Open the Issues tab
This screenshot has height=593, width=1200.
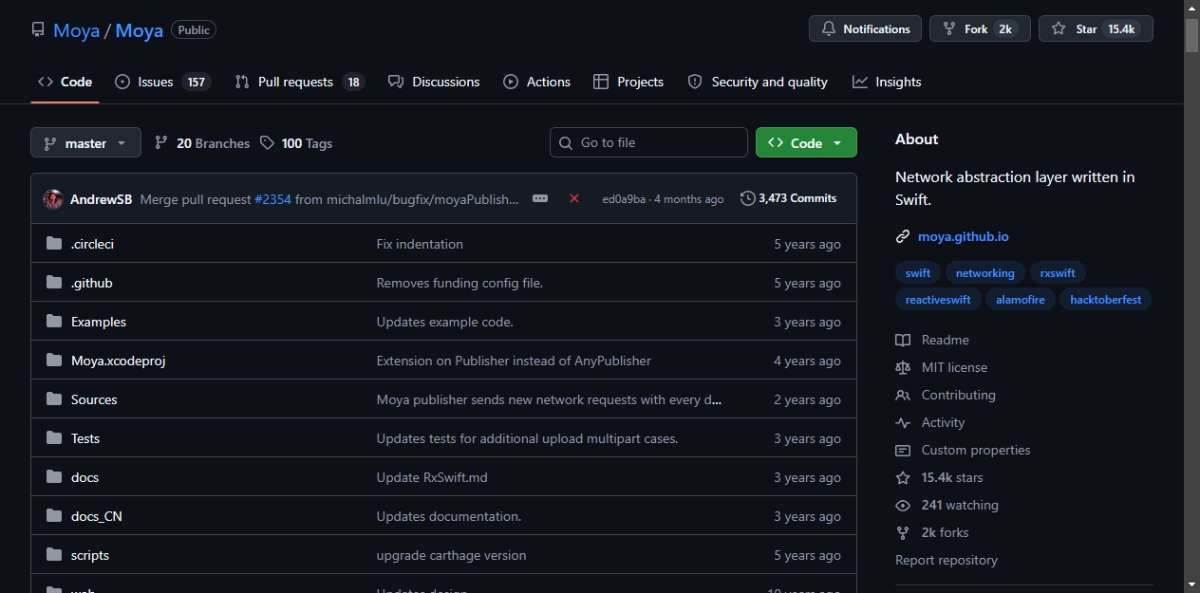pos(161,82)
